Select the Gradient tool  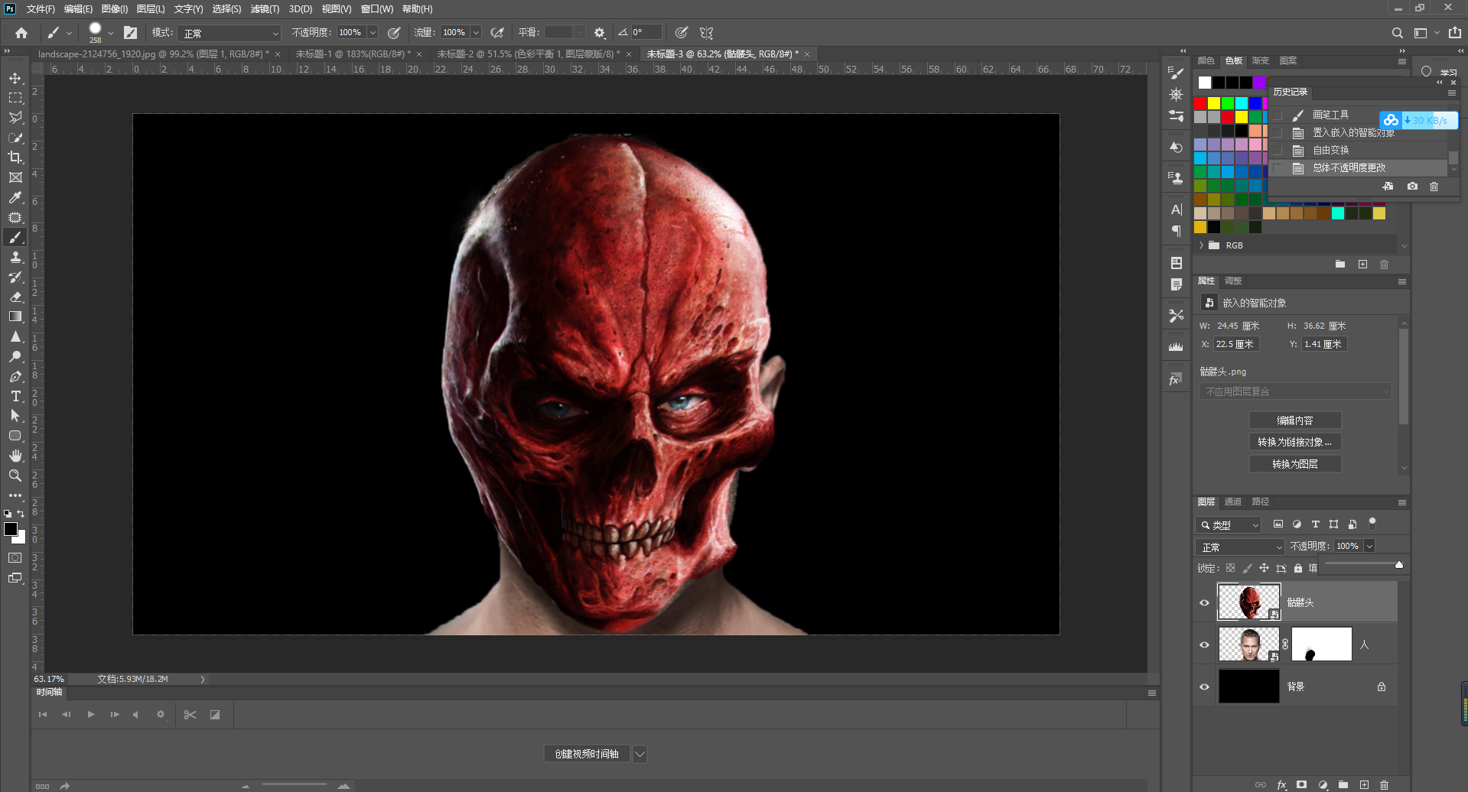click(15, 316)
